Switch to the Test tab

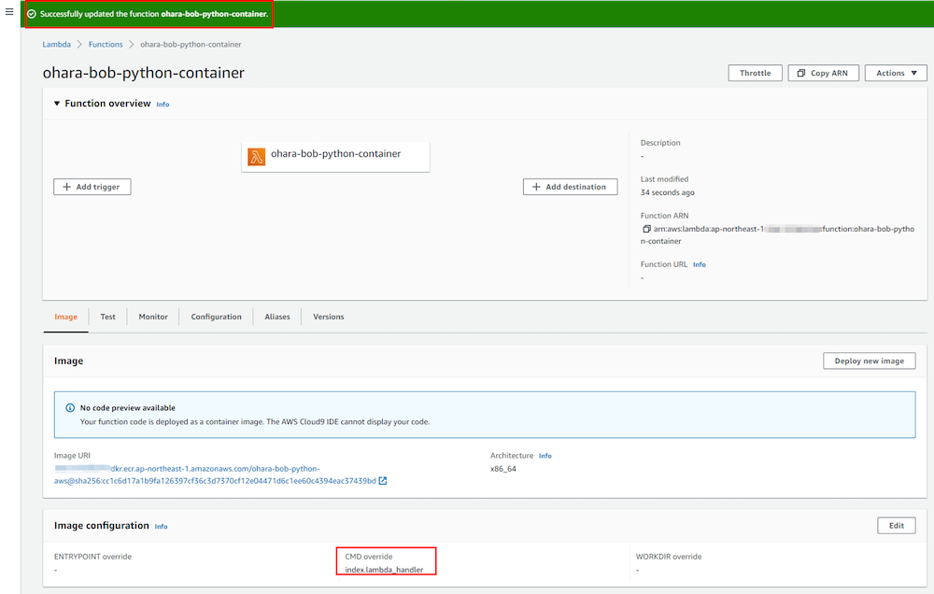(x=107, y=317)
